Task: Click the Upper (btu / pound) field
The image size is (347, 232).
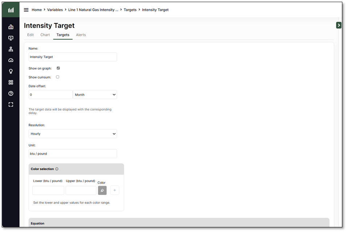Action: (x=81, y=190)
